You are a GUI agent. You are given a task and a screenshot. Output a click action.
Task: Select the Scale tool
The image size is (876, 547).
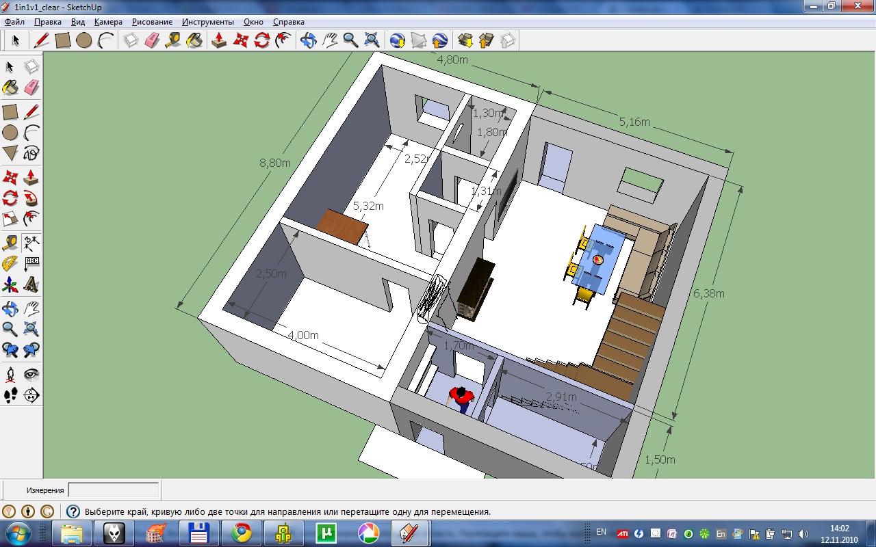point(10,219)
